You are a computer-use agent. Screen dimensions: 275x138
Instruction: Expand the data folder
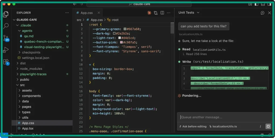pos(19,101)
